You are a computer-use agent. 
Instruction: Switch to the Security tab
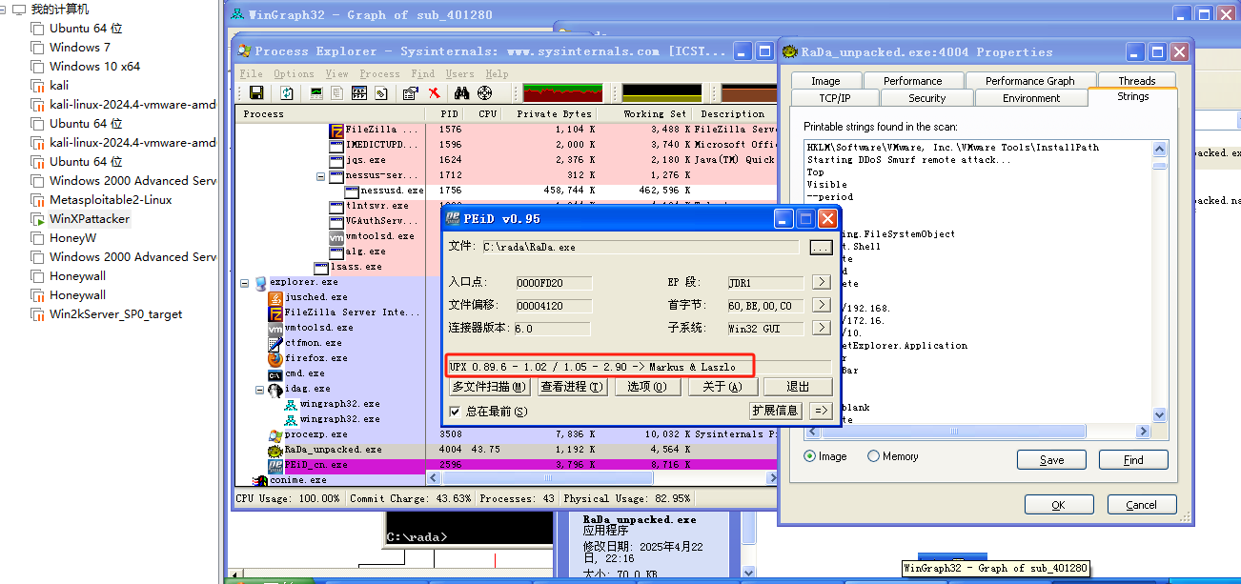coord(926,98)
